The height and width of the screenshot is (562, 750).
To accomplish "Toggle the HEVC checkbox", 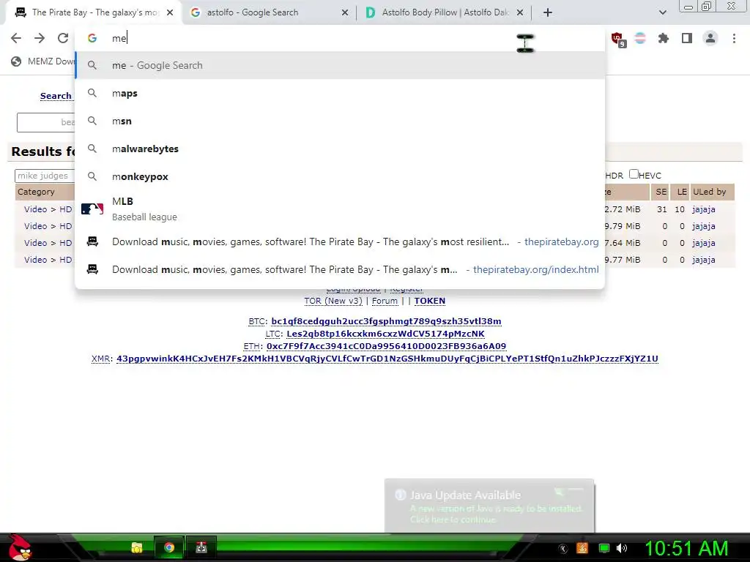I will point(634,174).
